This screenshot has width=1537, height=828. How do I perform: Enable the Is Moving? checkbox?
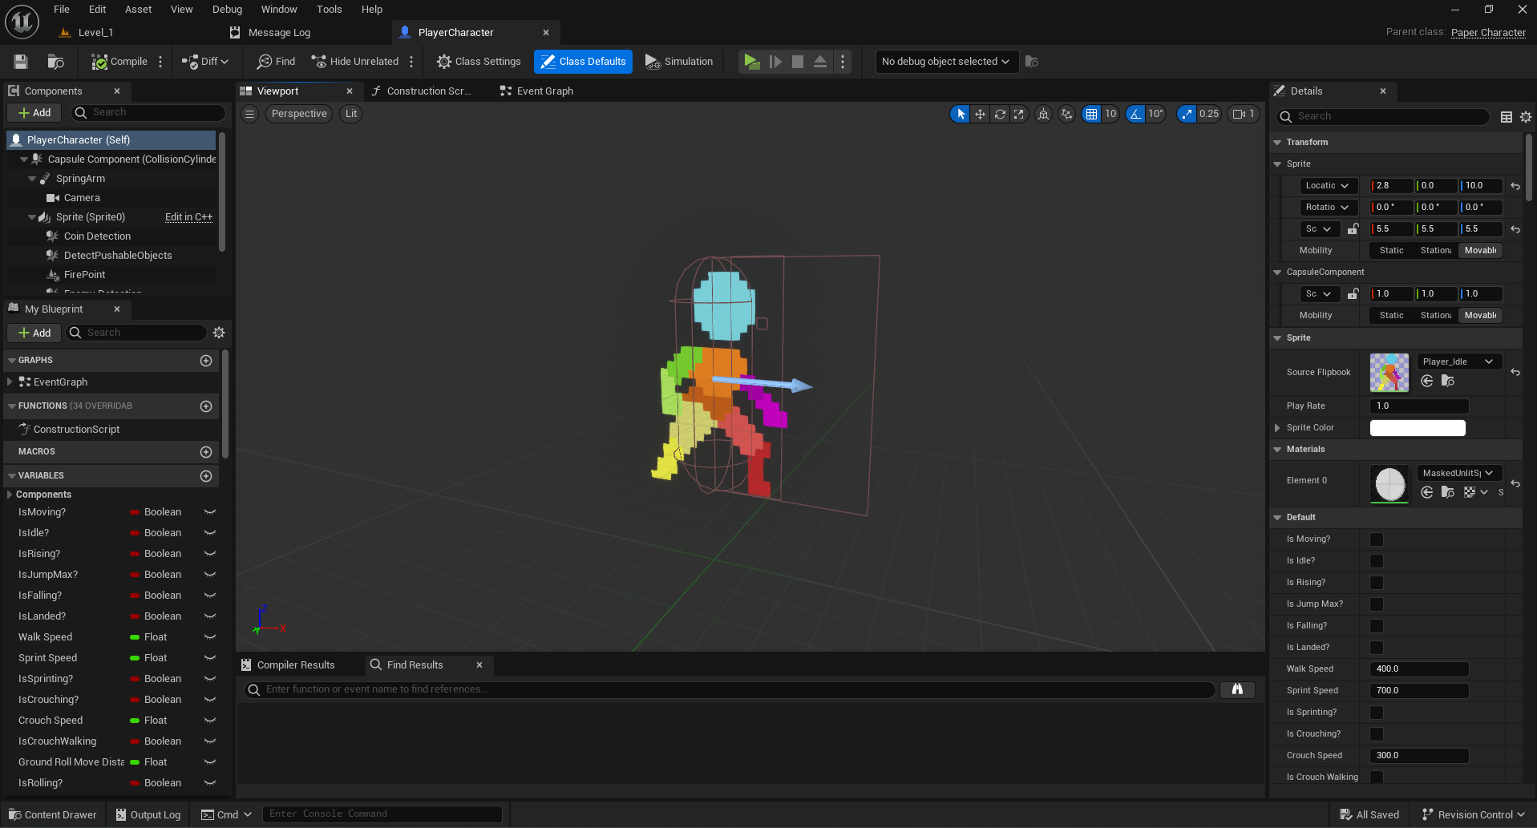(x=1376, y=539)
